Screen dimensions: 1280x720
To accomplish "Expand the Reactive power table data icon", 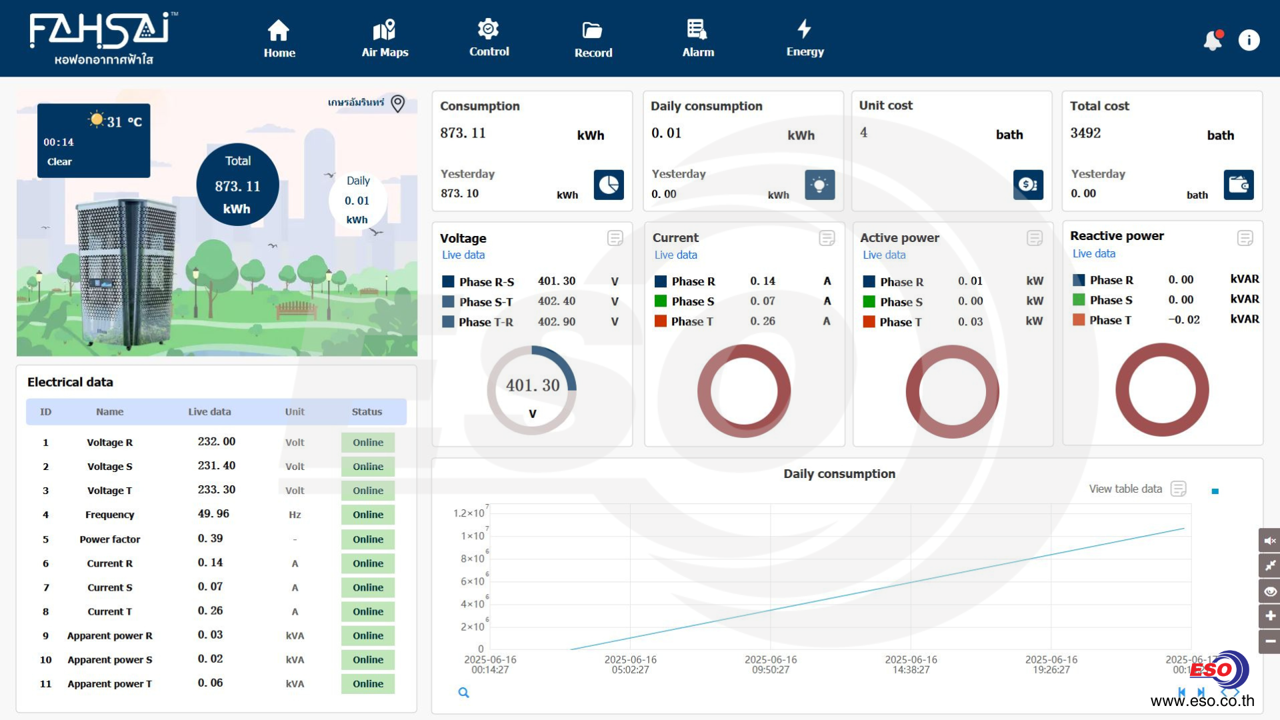I will pyautogui.click(x=1245, y=238).
